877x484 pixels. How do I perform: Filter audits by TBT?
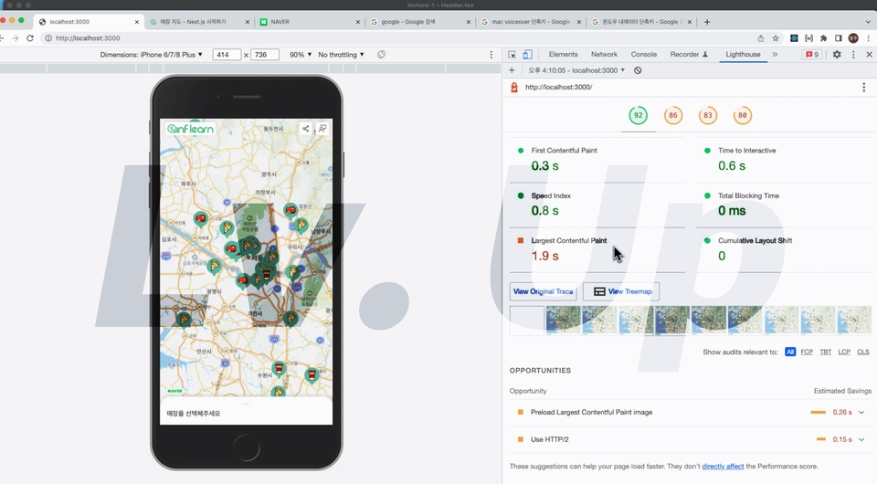tap(826, 352)
